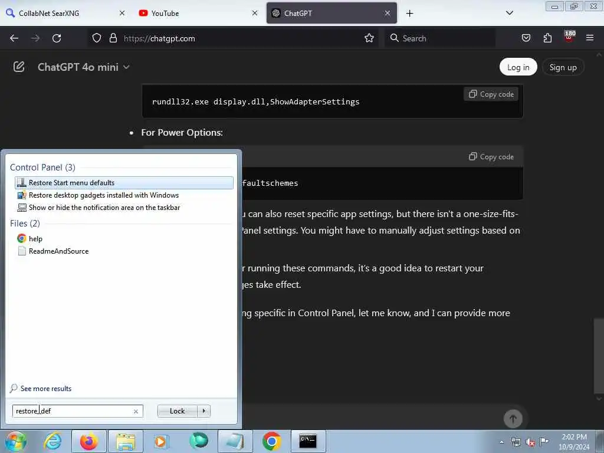The height and width of the screenshot is (453, 604).
Task: Go forward to the next page
Action: (x=35, y=38)
